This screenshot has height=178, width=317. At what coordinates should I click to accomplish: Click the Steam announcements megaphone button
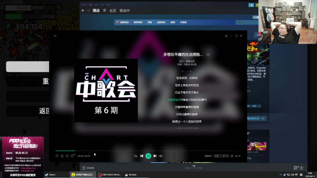pos(251,5)
